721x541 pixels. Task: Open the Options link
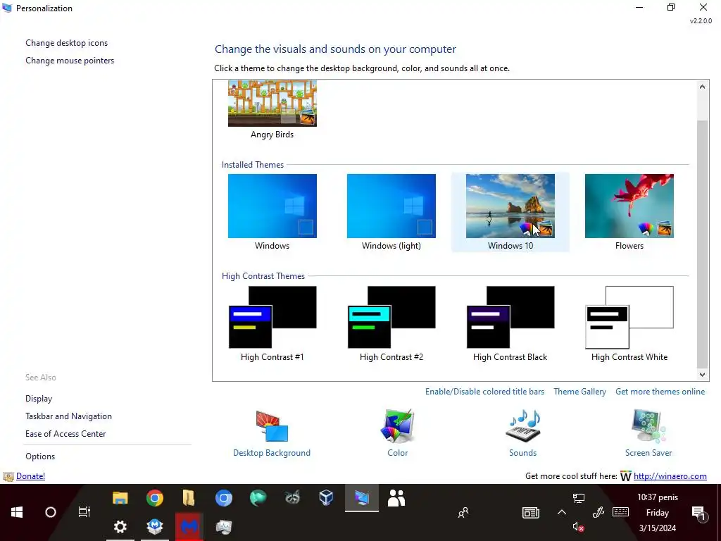pyautogui.click(x=40, y=456)
